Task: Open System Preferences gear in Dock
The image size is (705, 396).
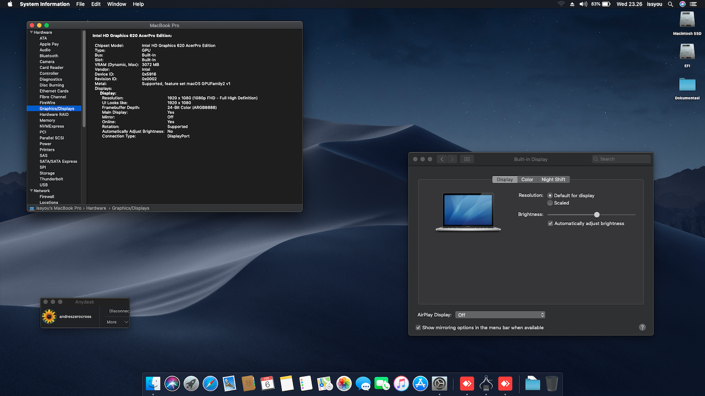Action: click(439, 383)
